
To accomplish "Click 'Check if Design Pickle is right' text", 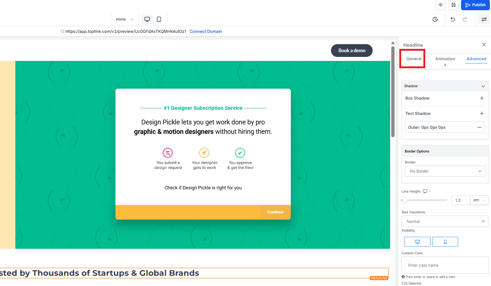I will (203, 188).
